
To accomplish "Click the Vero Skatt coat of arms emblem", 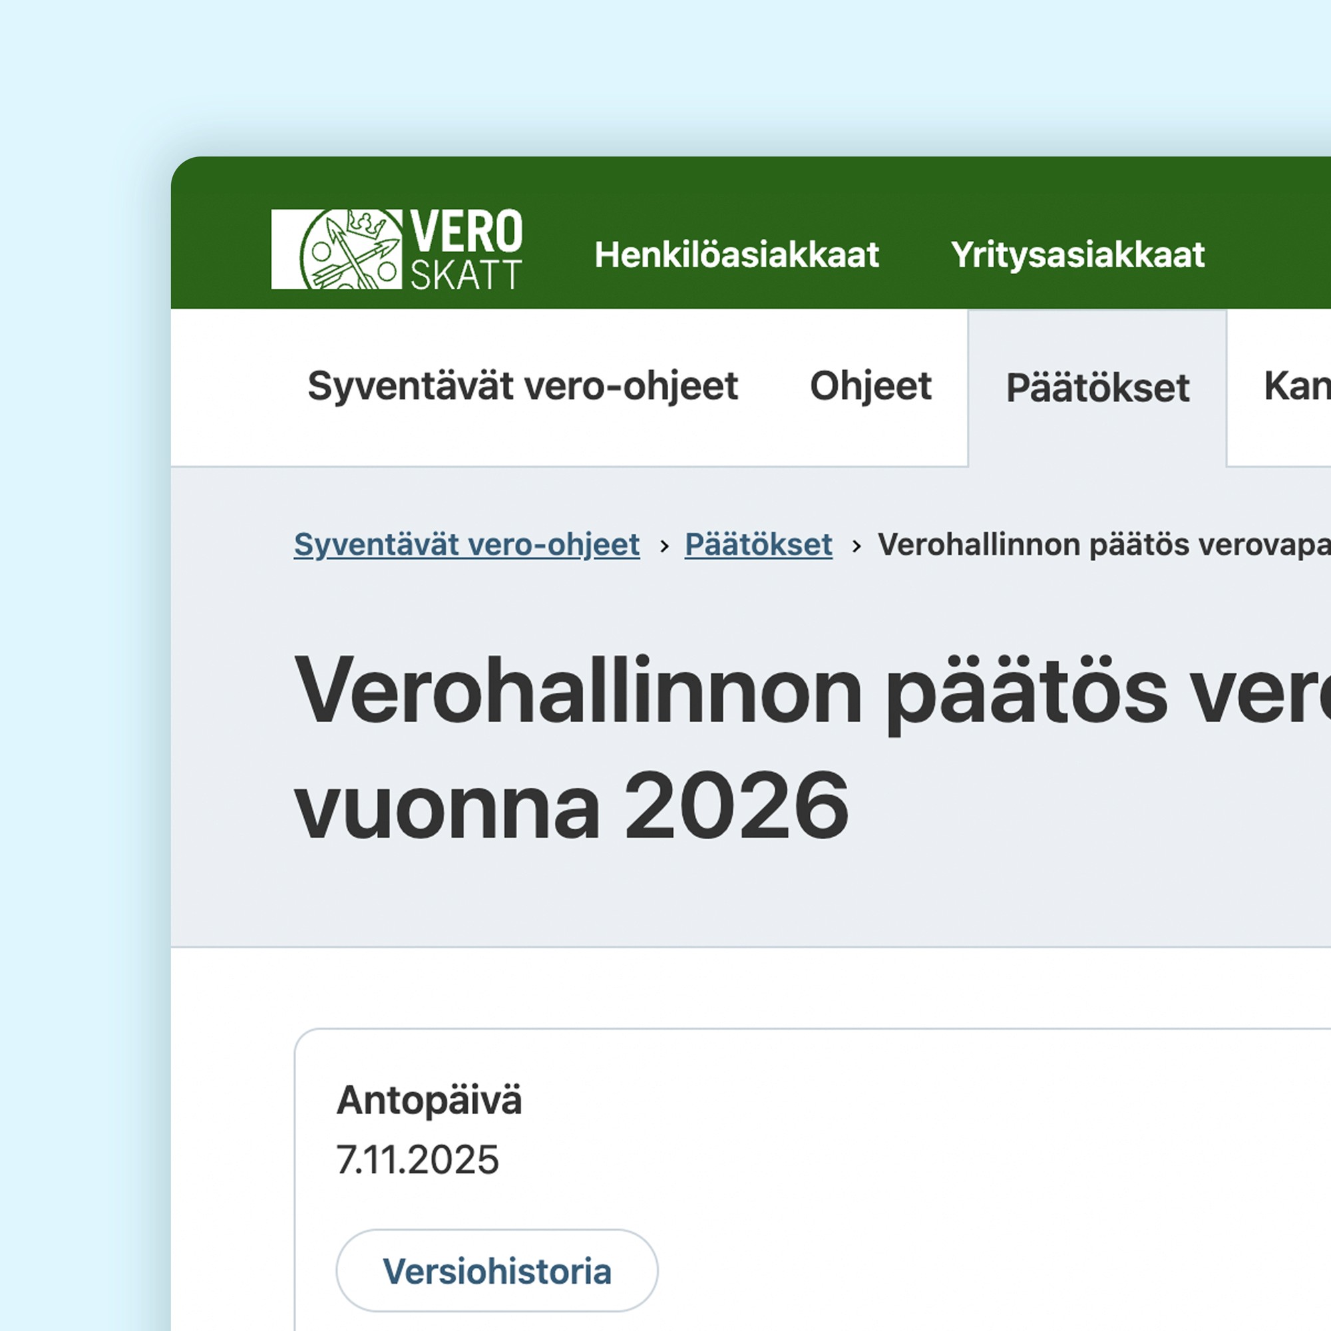I will click(x=351, y=250).
